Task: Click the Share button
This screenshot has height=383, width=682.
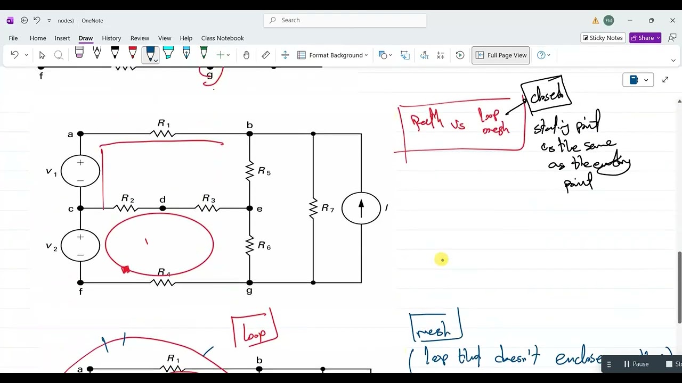Action: point(645,38)
